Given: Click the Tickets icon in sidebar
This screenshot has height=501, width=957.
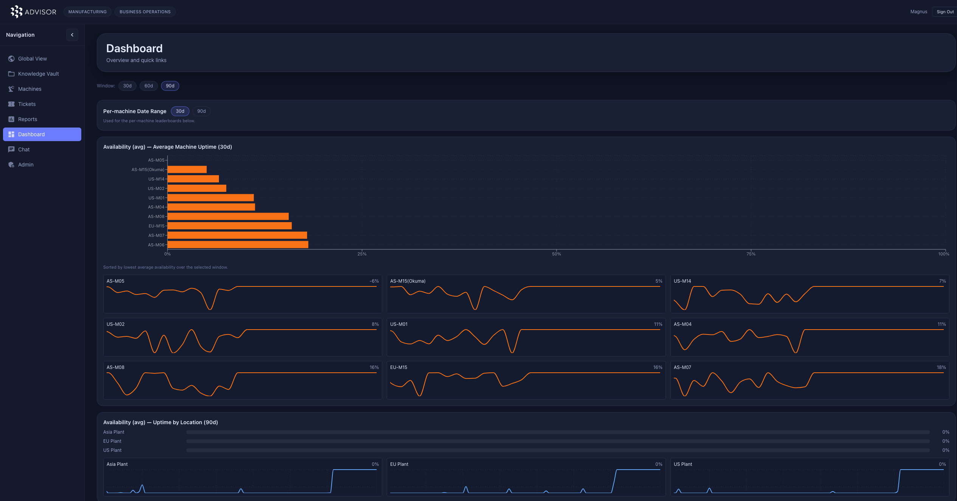Looking at the screenshot, I should click(x=11, y=104).
